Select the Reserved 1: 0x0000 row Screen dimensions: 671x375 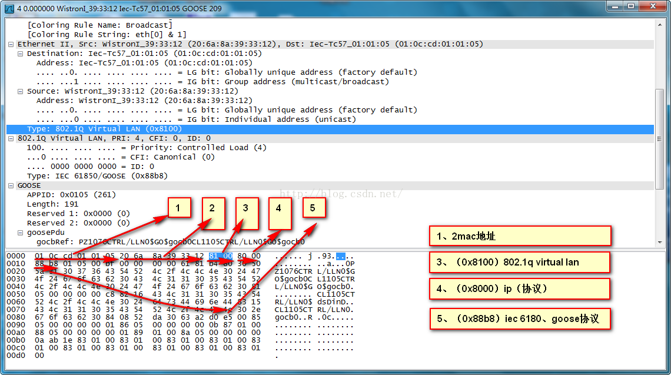[x=78, y=214]
